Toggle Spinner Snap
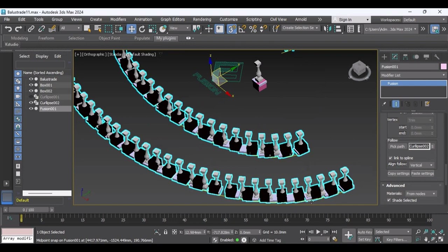 tap(263, 29)
